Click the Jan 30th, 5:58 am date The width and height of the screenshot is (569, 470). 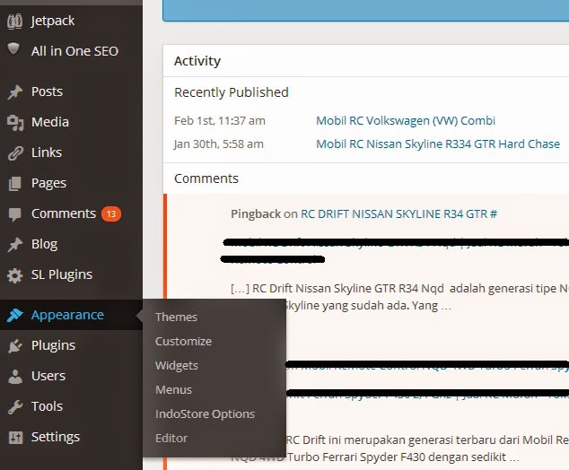click(219, 144)
